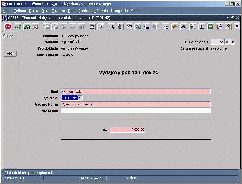This screenshot has width=242, height=184.
Task: Open the Editace menu
Action: pyautogui.click(x=20, y=11)
